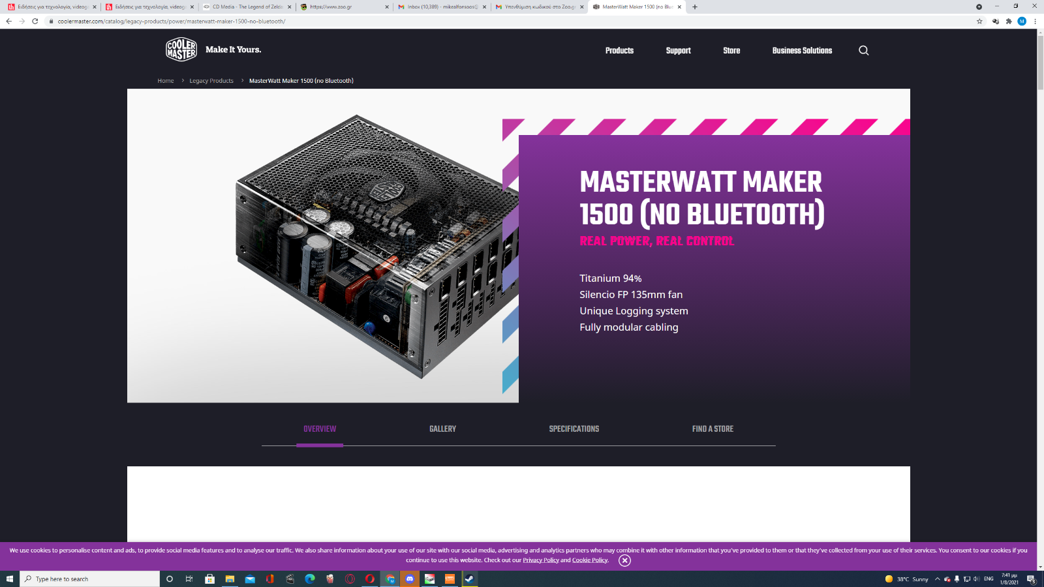Open the Support navigation menu
Viewport: 1044px width, 587px height.
click(678, 50)
